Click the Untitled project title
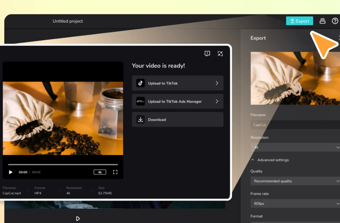The width and height of the screenshot is (340, 223). point(67,21)
